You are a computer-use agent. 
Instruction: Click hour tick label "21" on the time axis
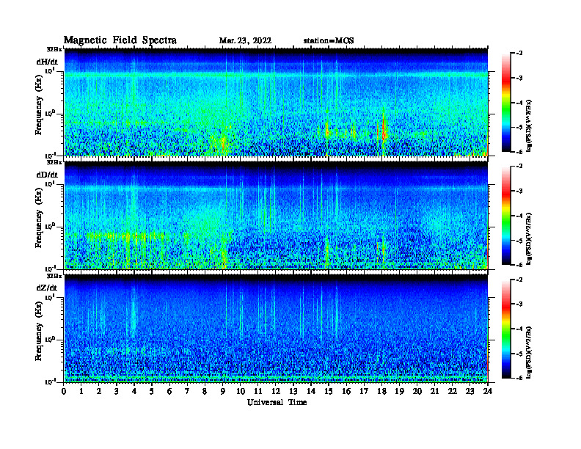434,391
